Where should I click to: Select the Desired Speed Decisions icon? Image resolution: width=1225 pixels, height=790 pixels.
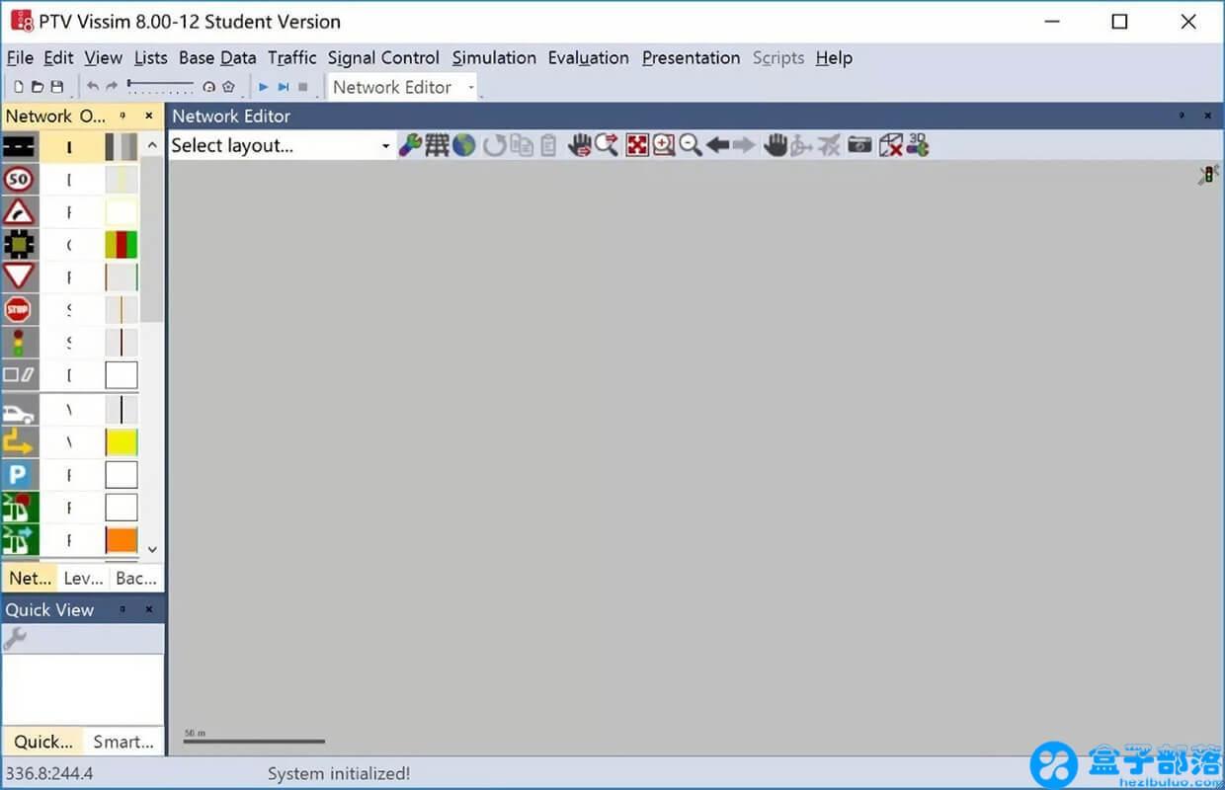(20, 179)
